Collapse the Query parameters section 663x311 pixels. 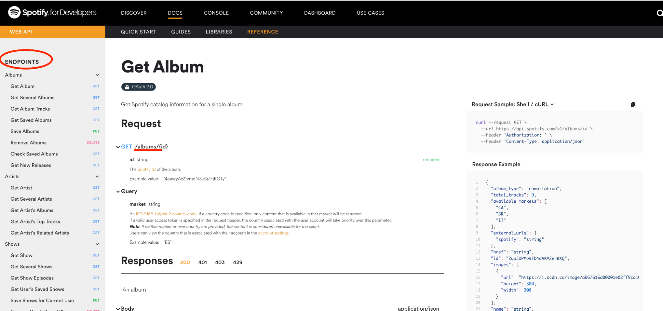(x=118, y=191)
